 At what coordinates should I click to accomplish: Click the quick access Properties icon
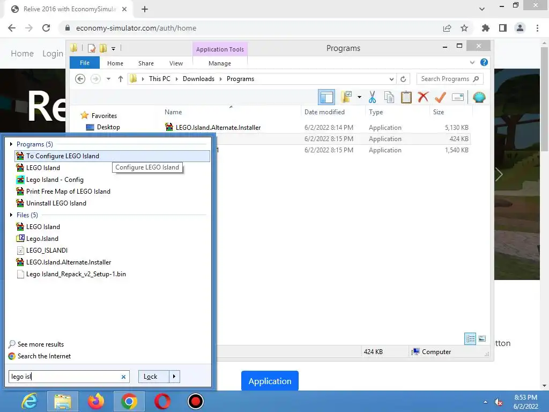(x=92, y=48)
